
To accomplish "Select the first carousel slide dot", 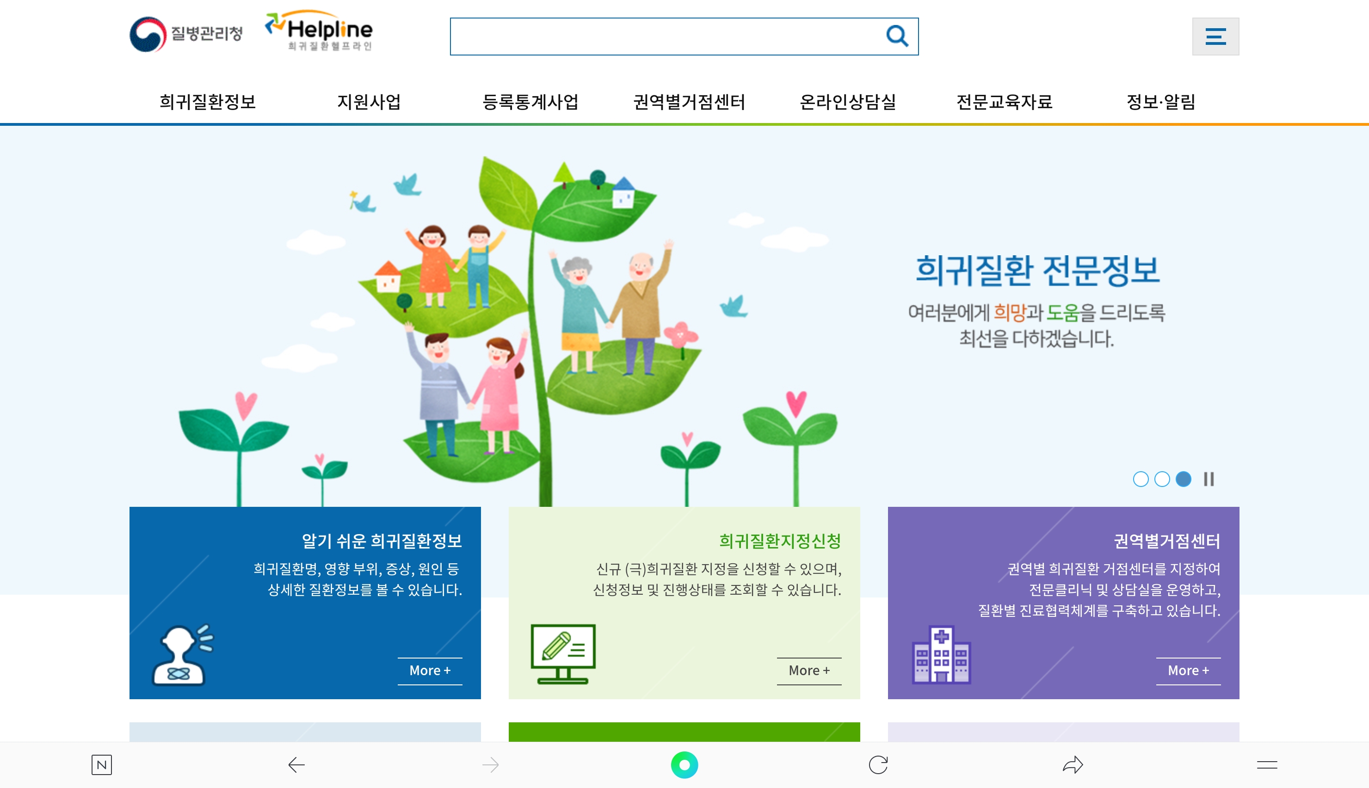I will click(x=1140, y=479).
